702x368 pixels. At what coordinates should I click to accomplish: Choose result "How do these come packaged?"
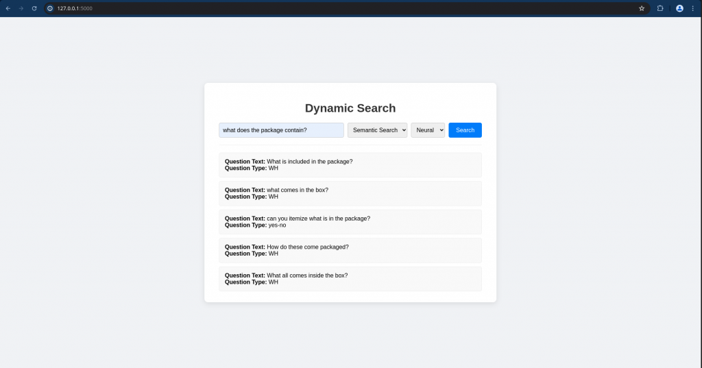(x=307, y=247)
